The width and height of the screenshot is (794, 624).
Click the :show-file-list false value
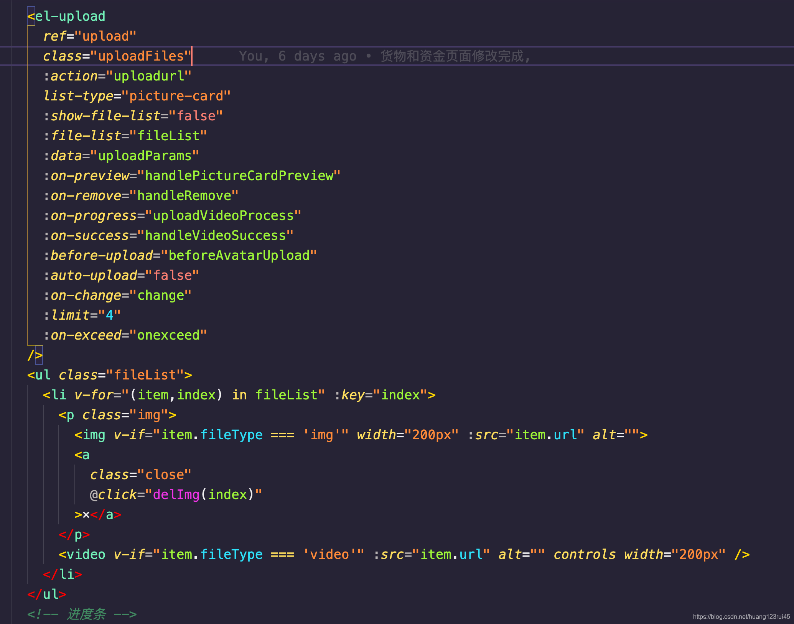click(196, 116)
